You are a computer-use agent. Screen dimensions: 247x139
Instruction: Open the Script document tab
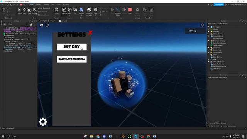(63, 21)
